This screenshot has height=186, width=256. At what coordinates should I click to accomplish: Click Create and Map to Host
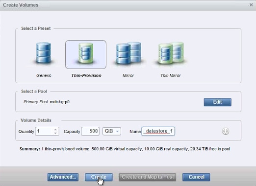click(x=148, y=177)
